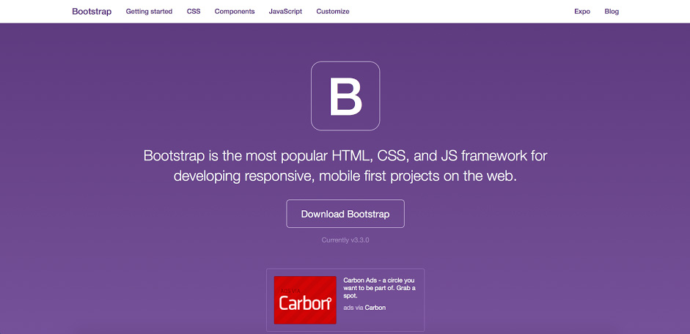Open the Components page
This screenshot has width=690, height=334.
[235, 12]
